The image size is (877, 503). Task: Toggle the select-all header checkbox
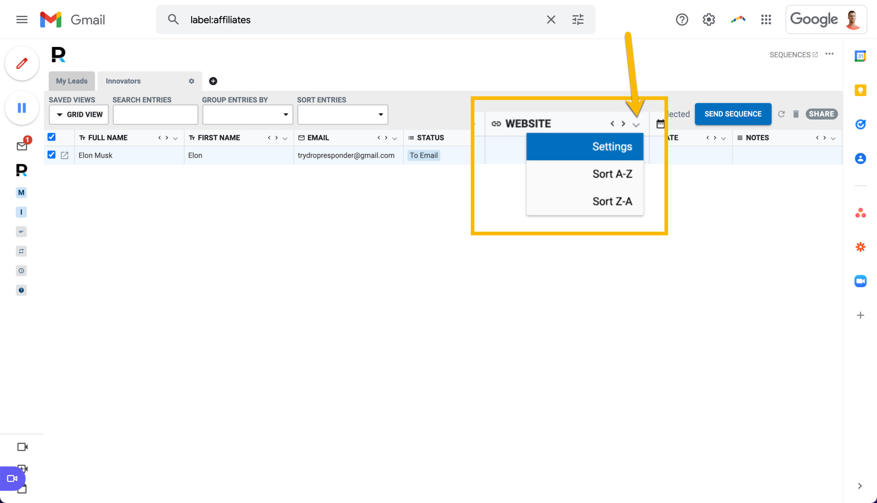[x=51, y=137]
